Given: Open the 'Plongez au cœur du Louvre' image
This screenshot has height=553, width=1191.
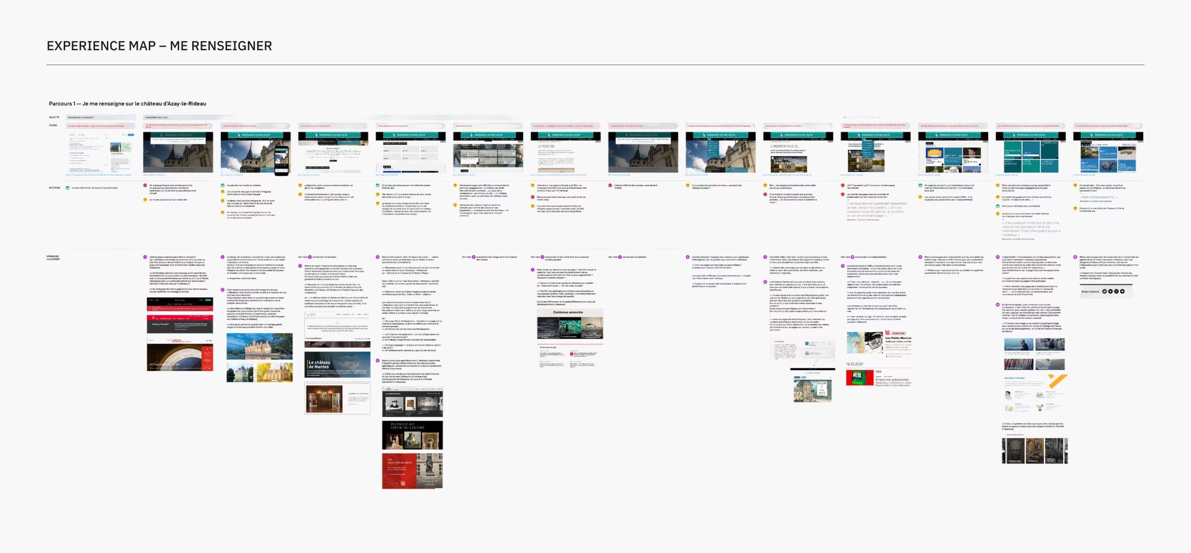Looking at the screenshot, I should [x=412, y=435].
